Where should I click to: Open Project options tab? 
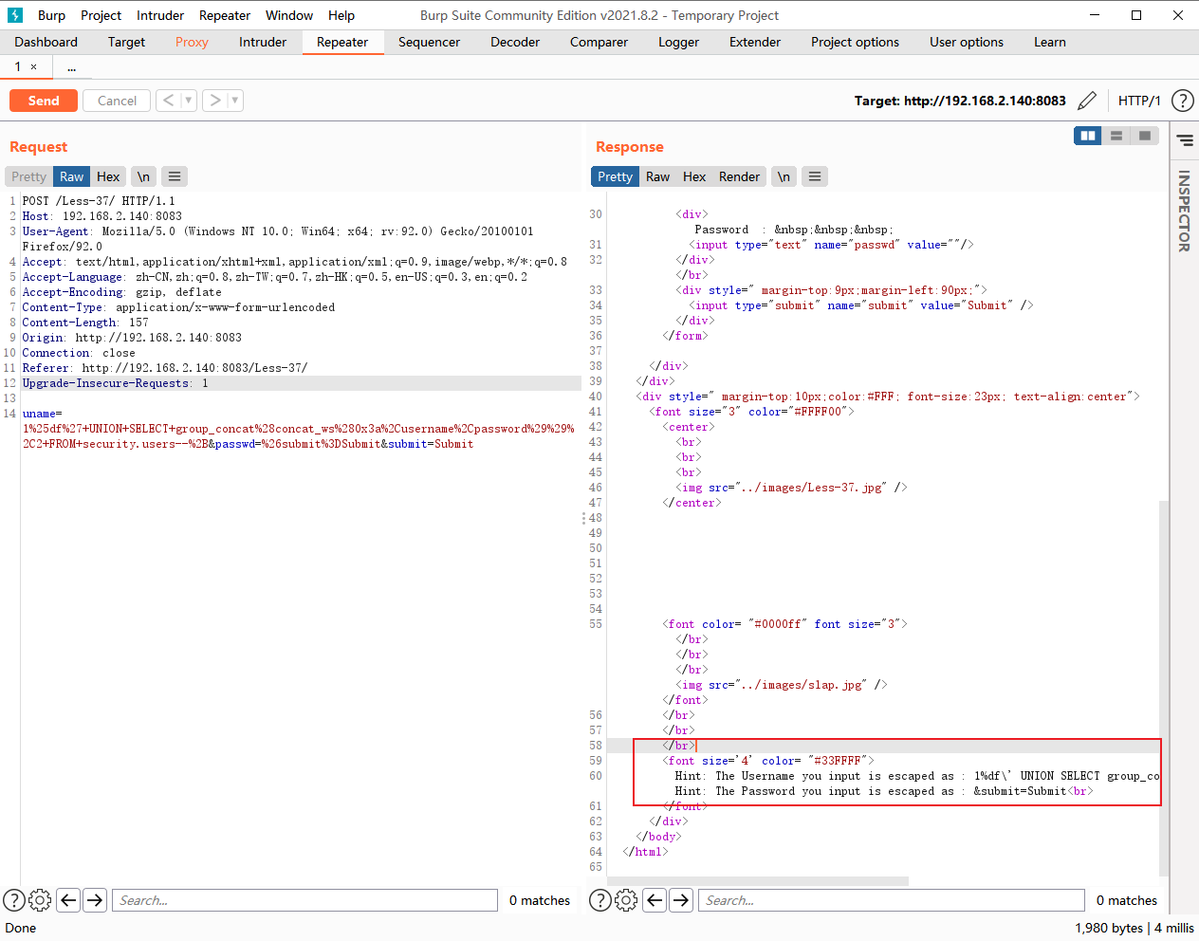[855, 42]
